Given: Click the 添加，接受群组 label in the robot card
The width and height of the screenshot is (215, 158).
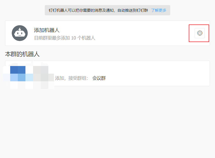Looking at the screenshot, I should pyautogui.click(x=71, y=78).
